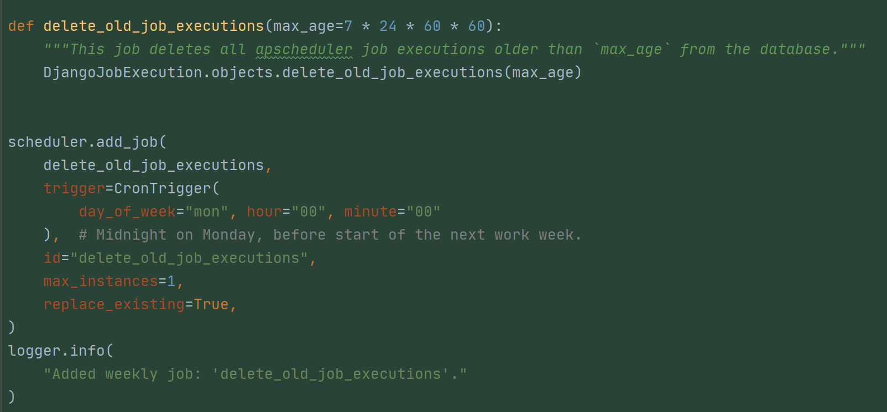The height and width of the screenshot is (412, 887).
Task: Click the "mon" string value
Action: pyautogui.click(x=207, y=212)
